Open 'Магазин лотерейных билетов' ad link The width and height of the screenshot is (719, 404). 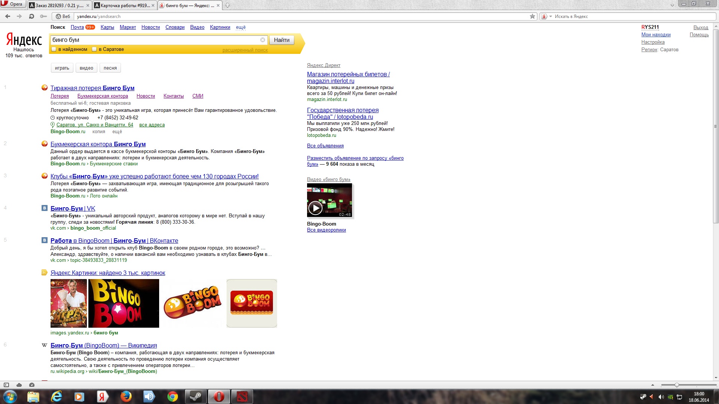point(348,77)
